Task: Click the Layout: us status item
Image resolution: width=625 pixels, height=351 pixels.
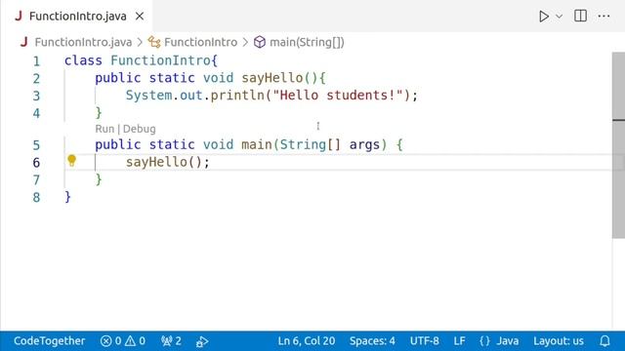Action: coord(559,341)
